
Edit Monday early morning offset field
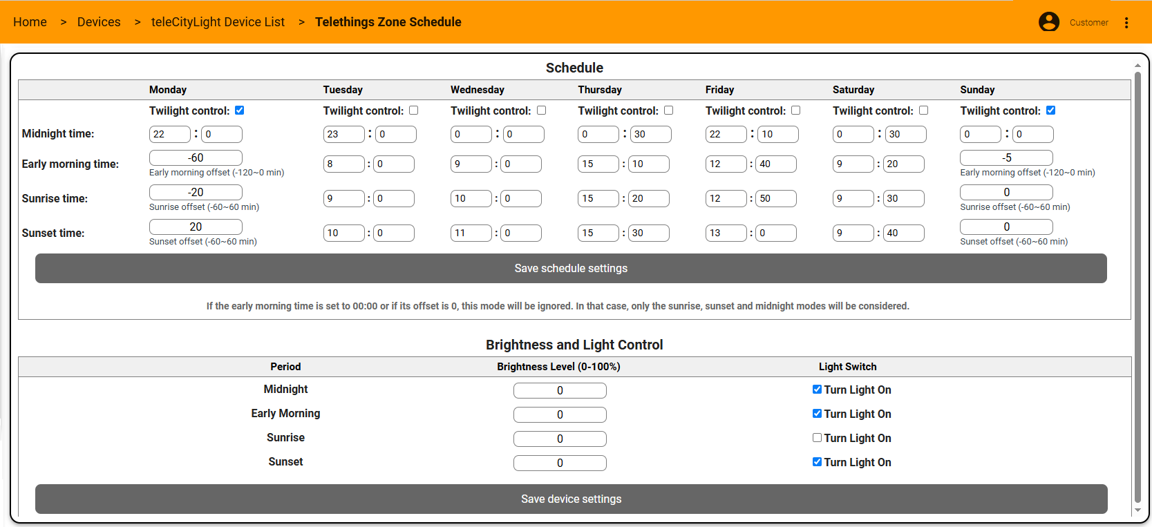click(x=196, y=157)
